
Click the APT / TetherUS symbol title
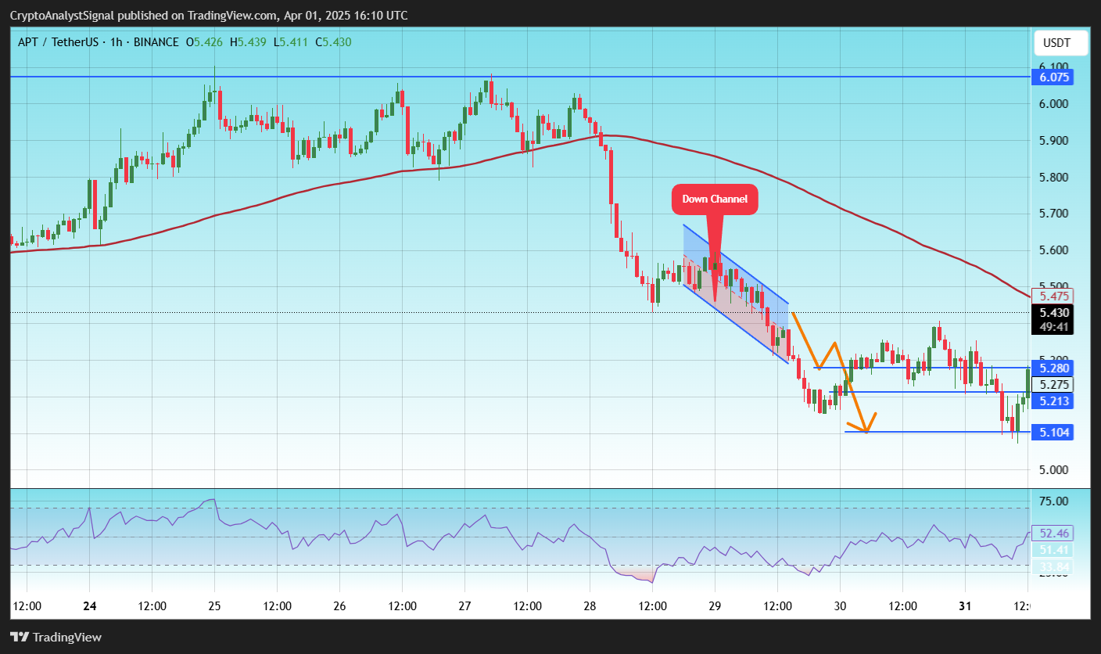(58, 42)
